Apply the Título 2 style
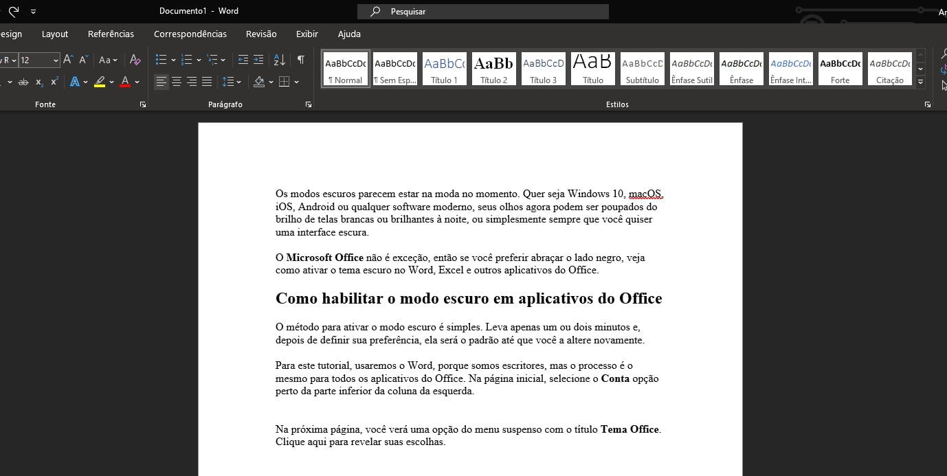The image size is (947, 476). pyautogui.click(x=494, y=69)
